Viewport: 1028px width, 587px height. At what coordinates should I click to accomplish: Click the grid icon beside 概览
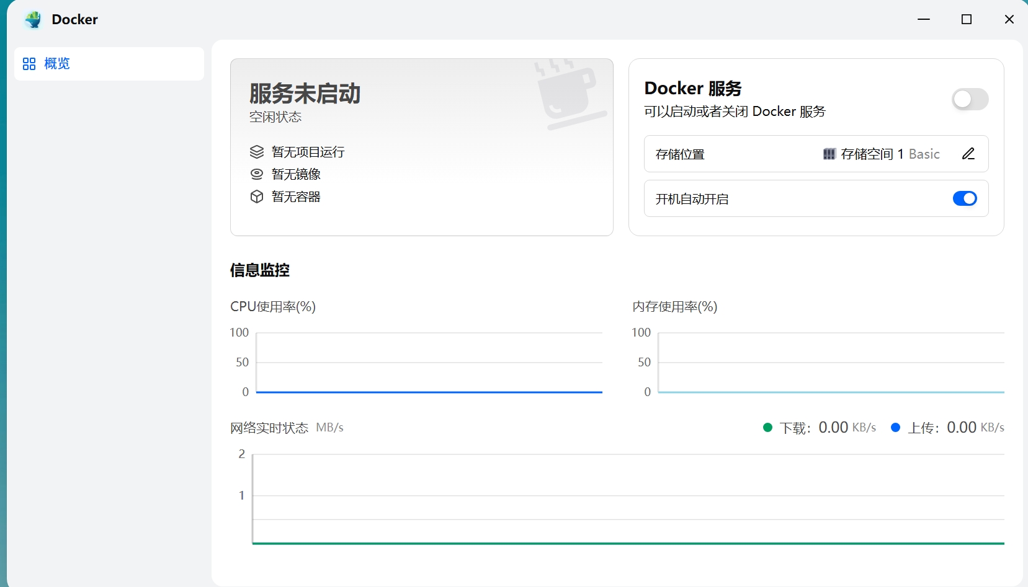29,63
